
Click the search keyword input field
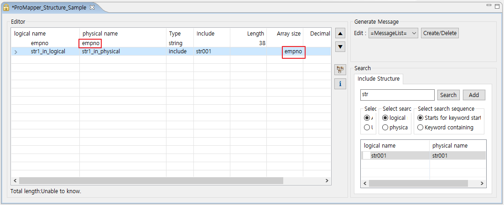(x=398, y=95)
